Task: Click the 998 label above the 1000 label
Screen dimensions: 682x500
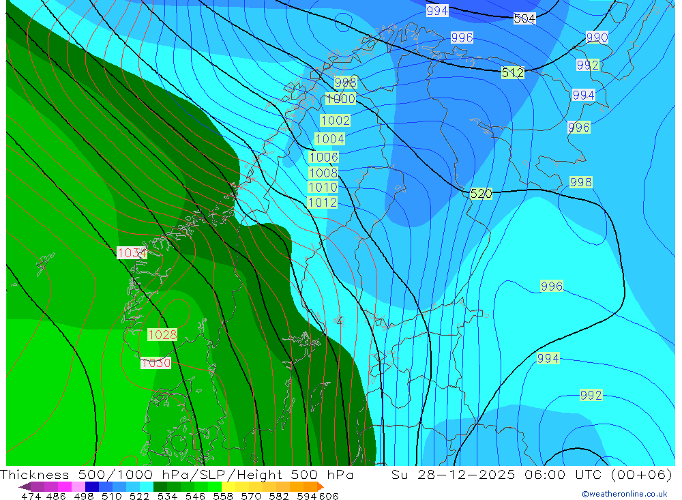Action: pos(346,82)
